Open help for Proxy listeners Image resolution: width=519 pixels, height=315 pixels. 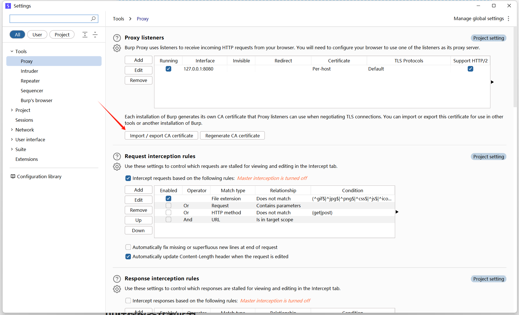pyautogui.click(x=117, y=38)
